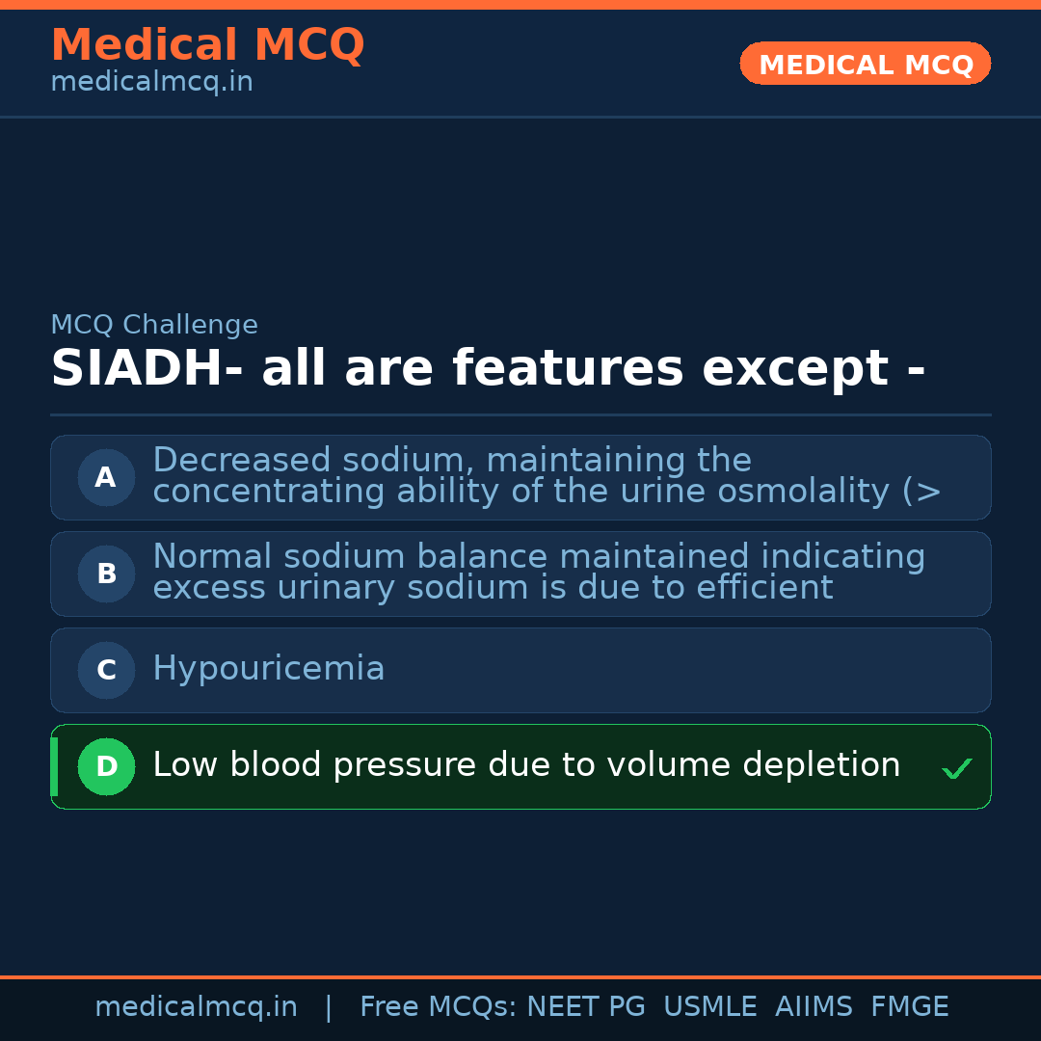This screenshot has height=1041, width=1041.
Task: Click the question 'SIADH- all are features except -'
Action: [x=488, y=369]
